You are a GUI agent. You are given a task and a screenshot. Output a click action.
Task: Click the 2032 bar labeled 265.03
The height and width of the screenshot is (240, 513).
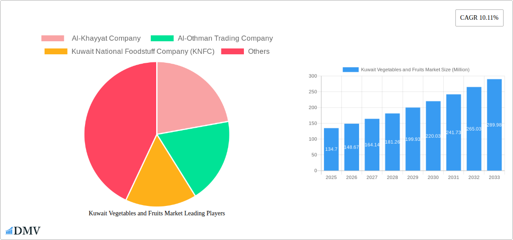[x=474, y=129]
